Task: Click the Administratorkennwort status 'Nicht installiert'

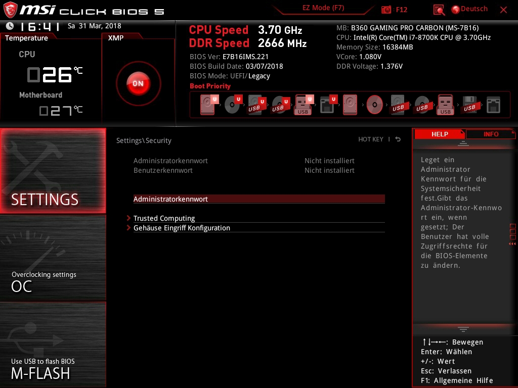Action: pyautogui.click(x=329, y=161)
